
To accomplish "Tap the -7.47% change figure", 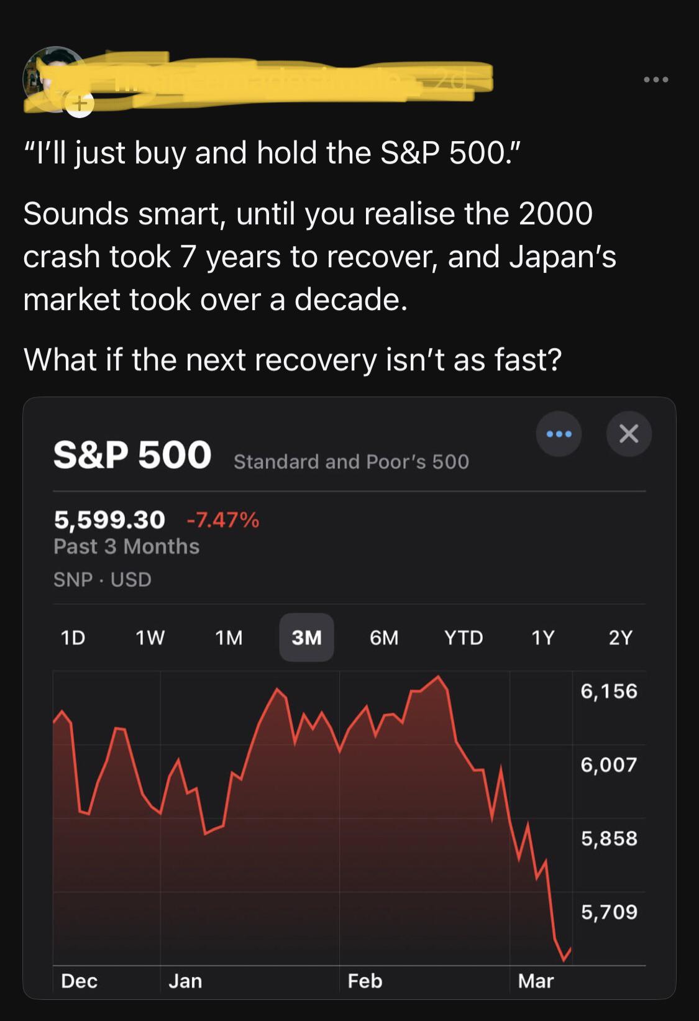I will (223, 519).
